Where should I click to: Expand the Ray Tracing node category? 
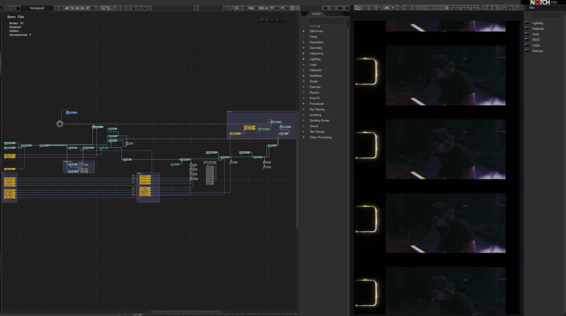click(x=317, y=109)
